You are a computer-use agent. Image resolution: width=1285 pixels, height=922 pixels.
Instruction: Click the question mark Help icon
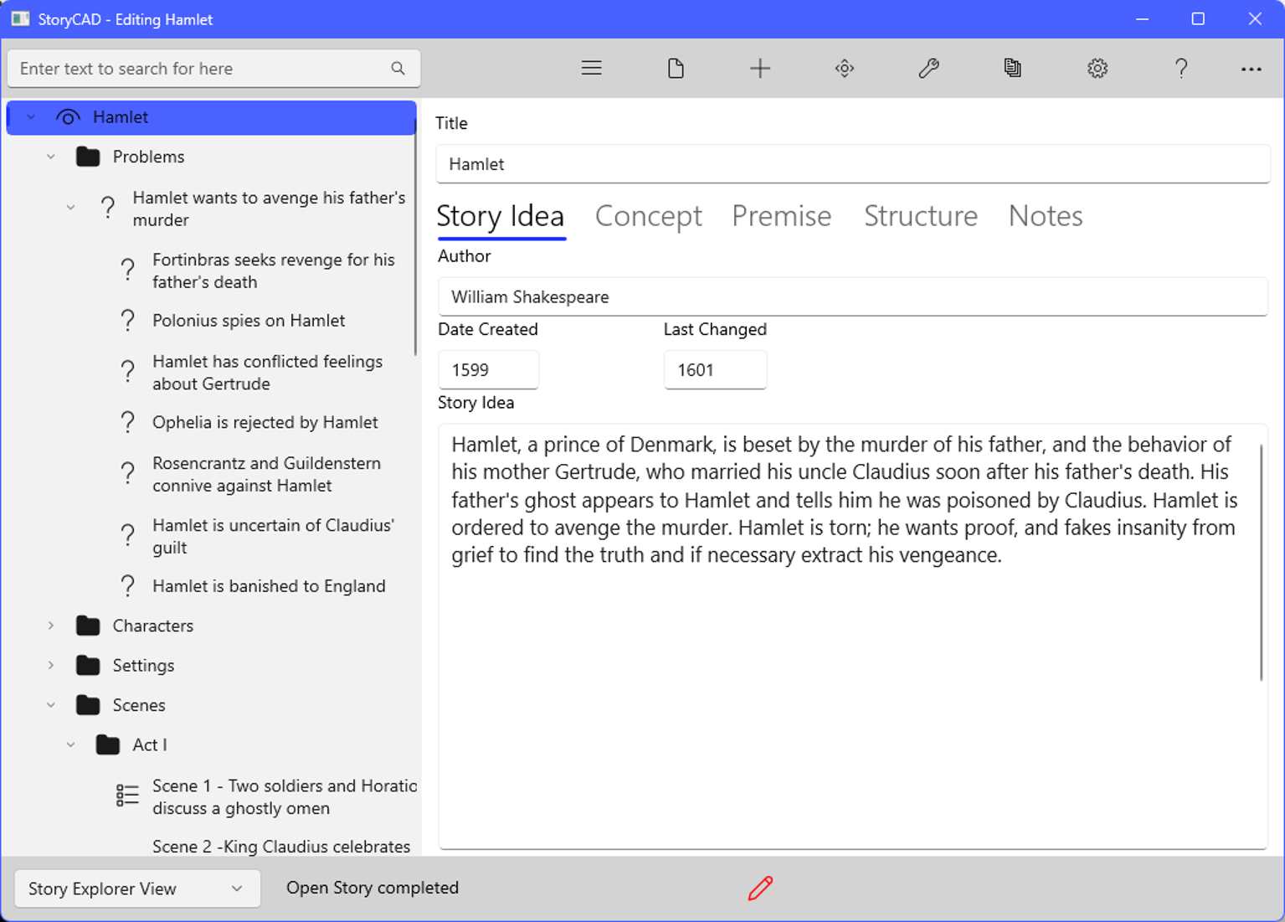pos(1180,68)
